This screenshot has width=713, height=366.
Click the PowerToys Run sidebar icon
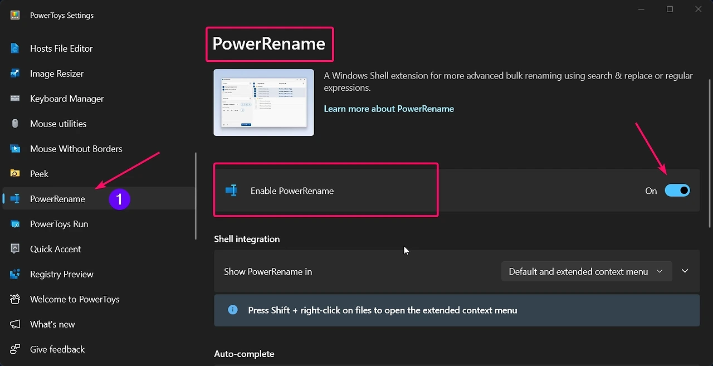[15, 224]
